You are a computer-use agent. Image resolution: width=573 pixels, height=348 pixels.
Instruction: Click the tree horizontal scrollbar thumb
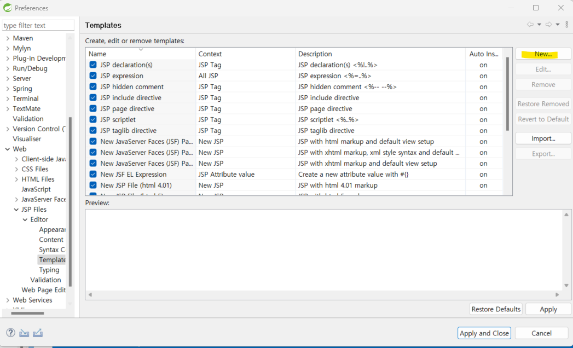[27, 313]
